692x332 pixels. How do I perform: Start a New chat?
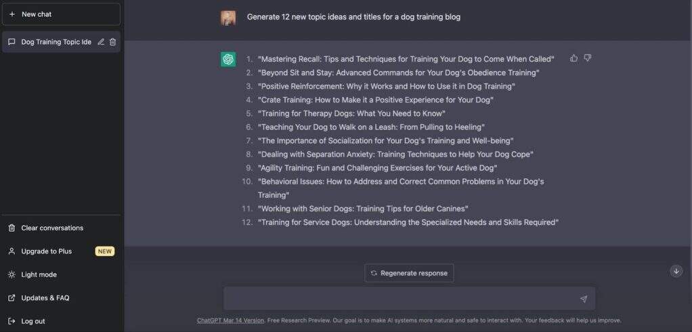coord(61,14)
